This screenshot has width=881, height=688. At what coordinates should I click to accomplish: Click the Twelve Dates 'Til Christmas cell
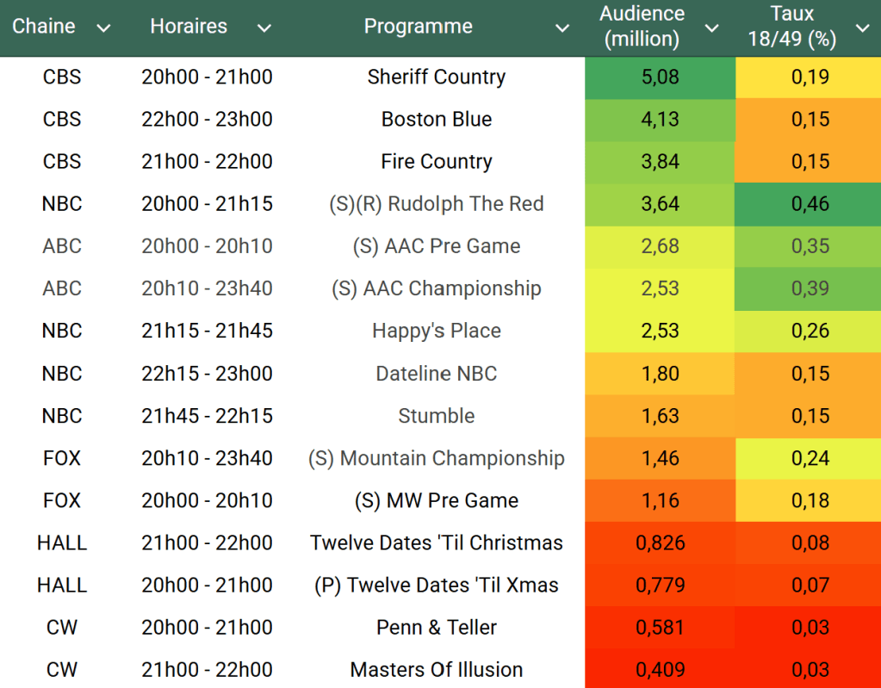tap(436, 543)
